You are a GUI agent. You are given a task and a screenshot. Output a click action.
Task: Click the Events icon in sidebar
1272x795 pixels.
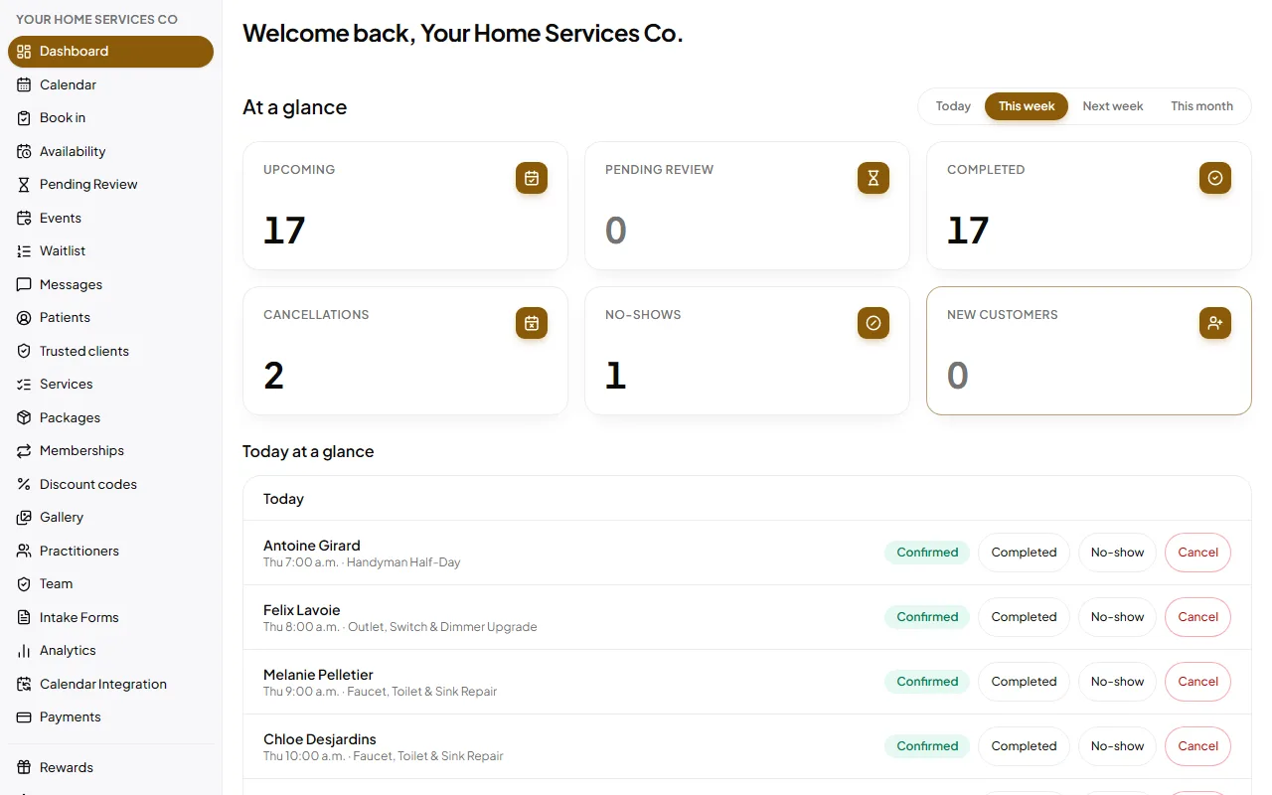coord(24,218)
